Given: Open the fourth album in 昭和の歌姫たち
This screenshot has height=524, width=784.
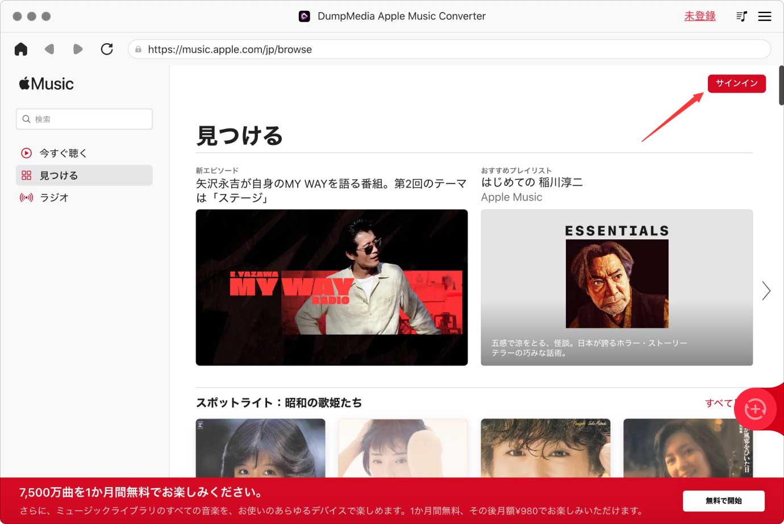Looking at the screenshot, I should click(688, 448).
